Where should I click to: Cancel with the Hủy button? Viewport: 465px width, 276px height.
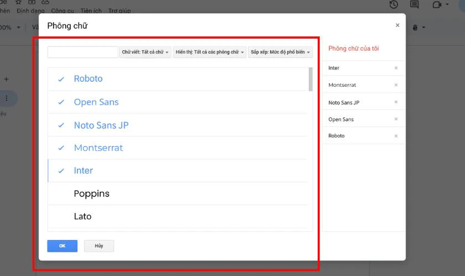click(x=99, y=246)
